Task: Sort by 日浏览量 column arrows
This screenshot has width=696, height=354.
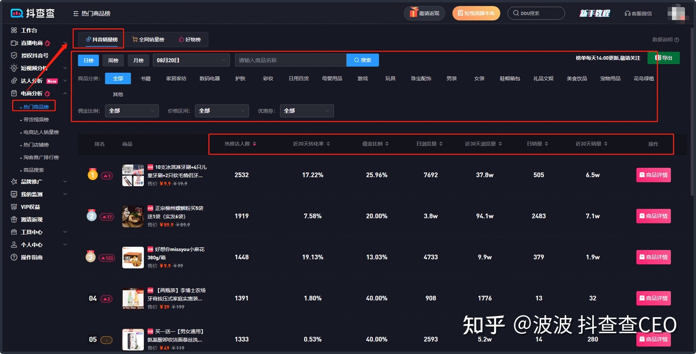Action: pyautogui.click(x=441, y=144)
